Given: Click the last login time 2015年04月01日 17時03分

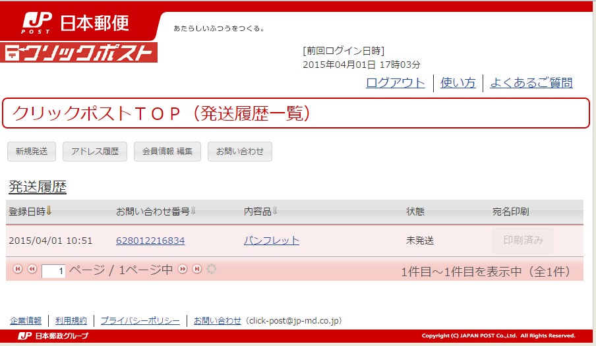Looking at the screenshot, I should click(361, 65).
